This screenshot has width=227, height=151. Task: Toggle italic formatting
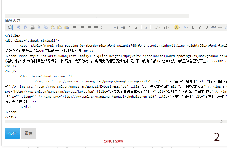200,27
